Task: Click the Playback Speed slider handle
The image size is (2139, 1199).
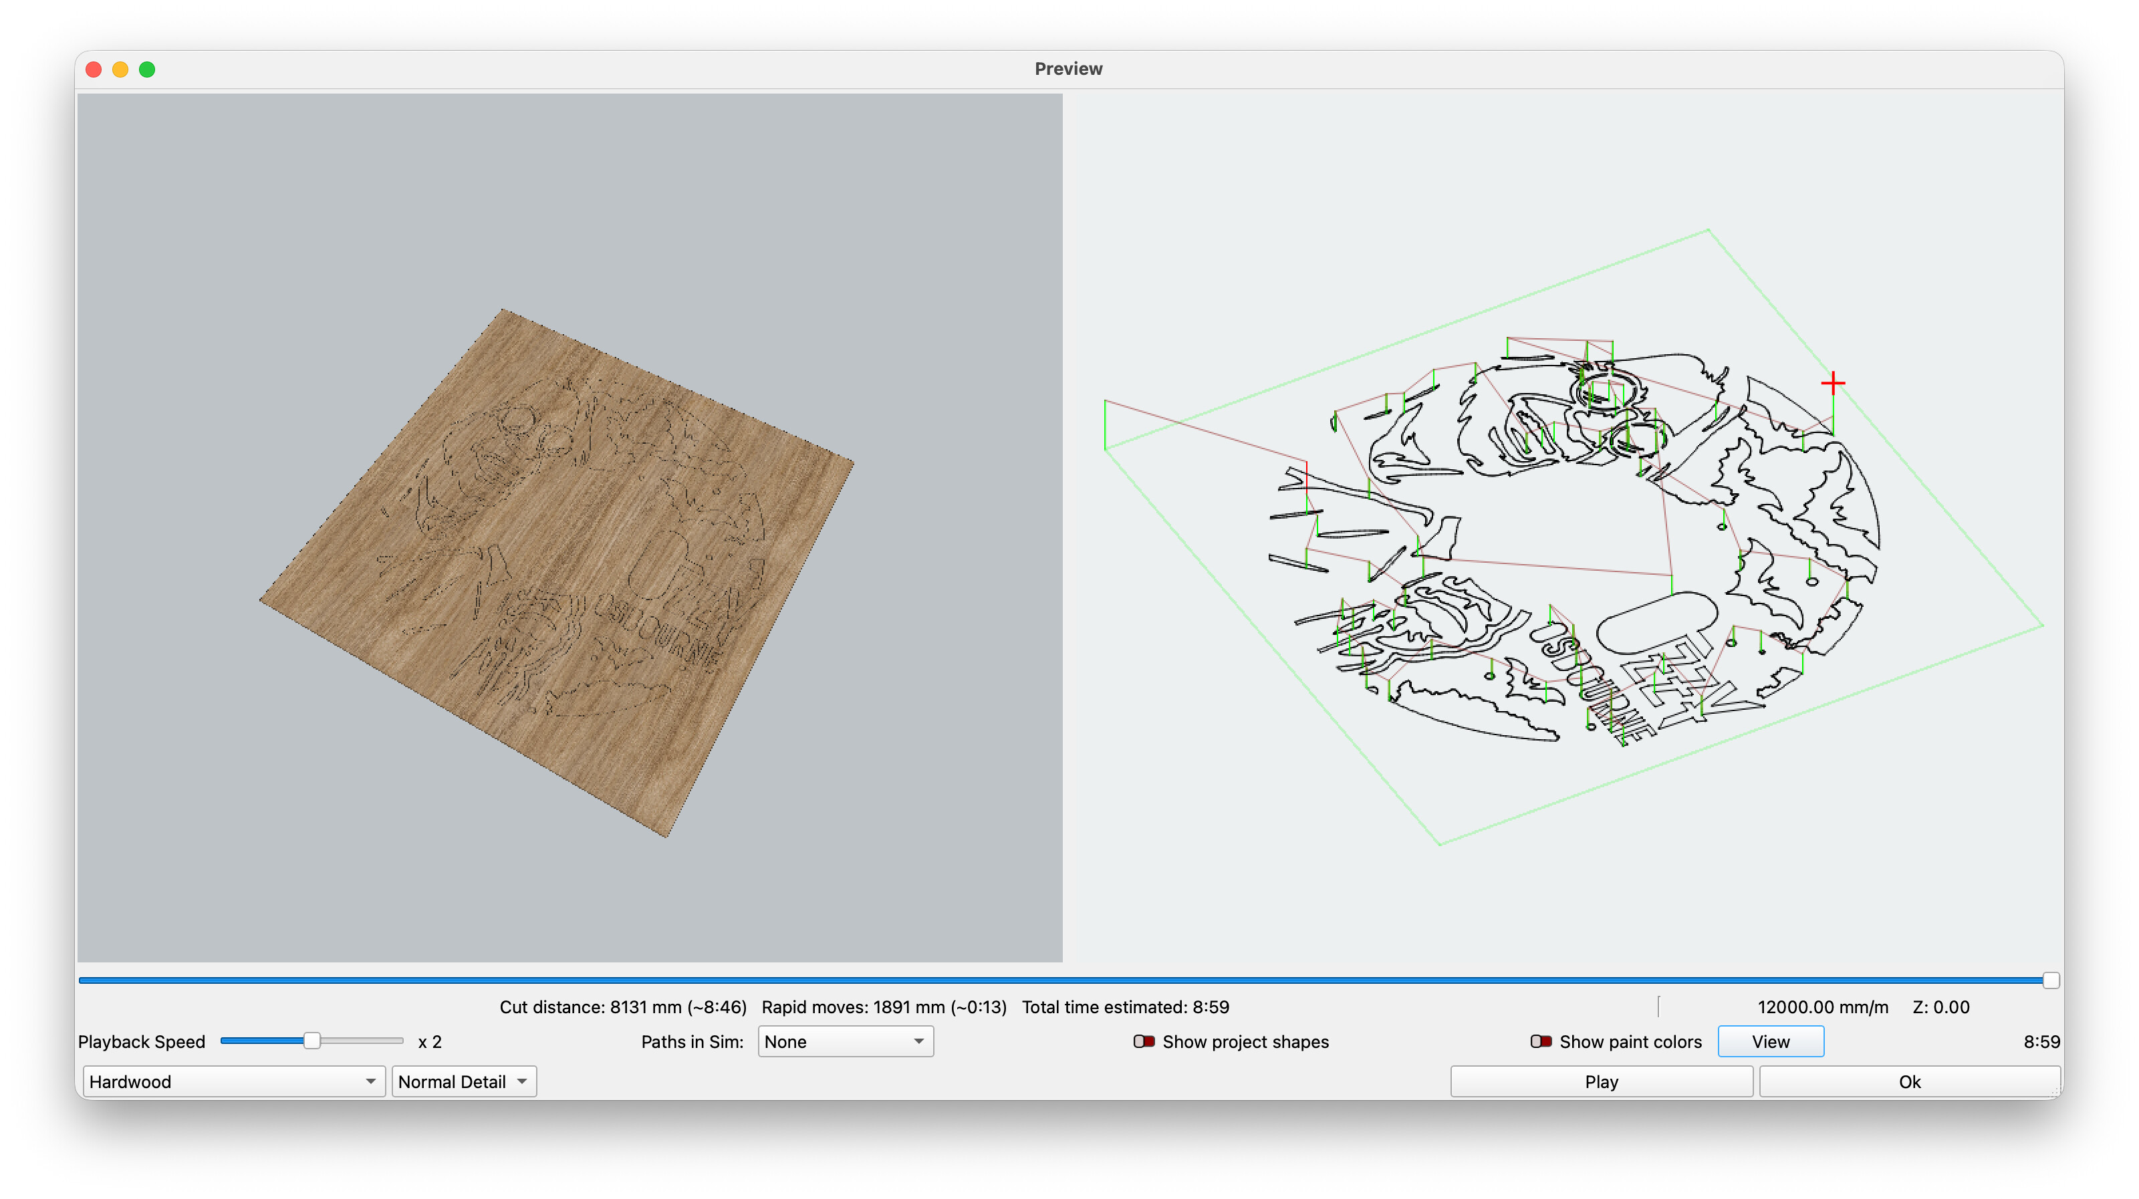Action: coord(311,1041)
